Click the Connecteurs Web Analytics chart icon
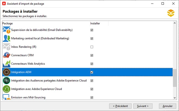 click(7, 64)
